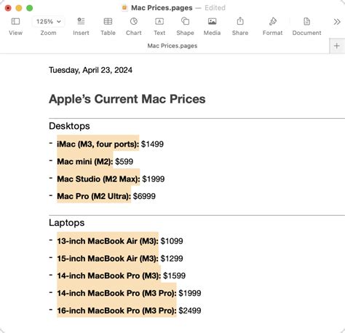Select the Mac Prices.pages tab
This screenshot has width=345, height=333.
(172, 46)
